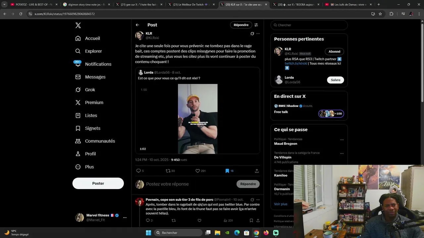Open Profil in the sidebar

(x=85, y=154)
